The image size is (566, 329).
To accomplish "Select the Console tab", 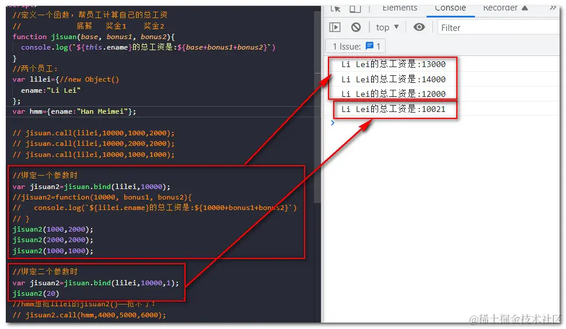I will tap(450, 9).
